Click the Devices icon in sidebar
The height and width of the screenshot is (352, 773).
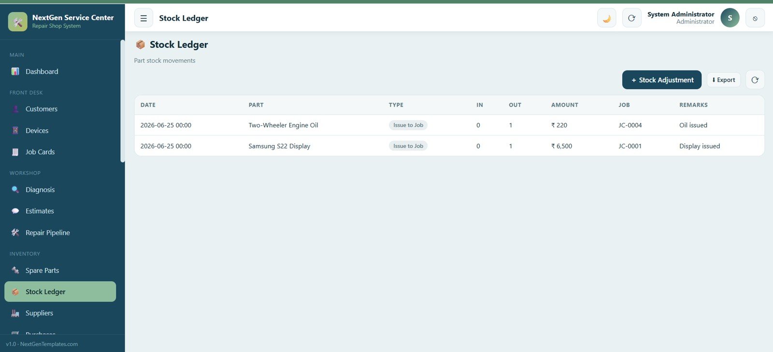click(x=15, y=131)
